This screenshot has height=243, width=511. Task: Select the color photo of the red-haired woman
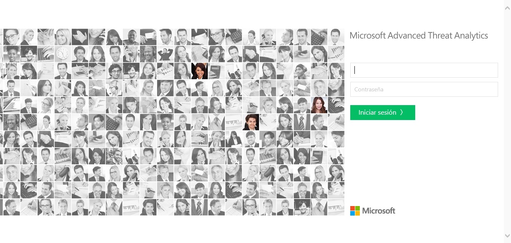(x=319, y=105)
